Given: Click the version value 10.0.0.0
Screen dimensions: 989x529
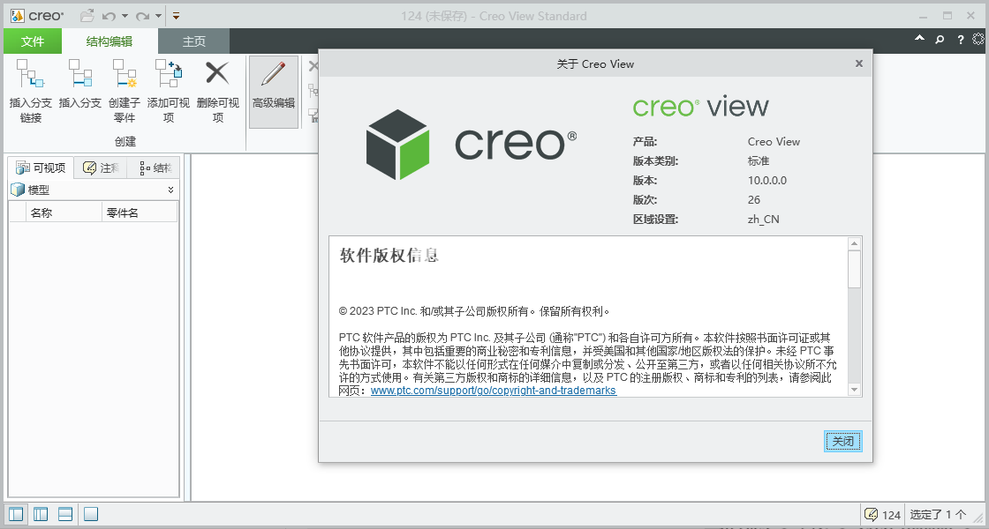Looking at the screenshot, I should (x=767, y=181).
